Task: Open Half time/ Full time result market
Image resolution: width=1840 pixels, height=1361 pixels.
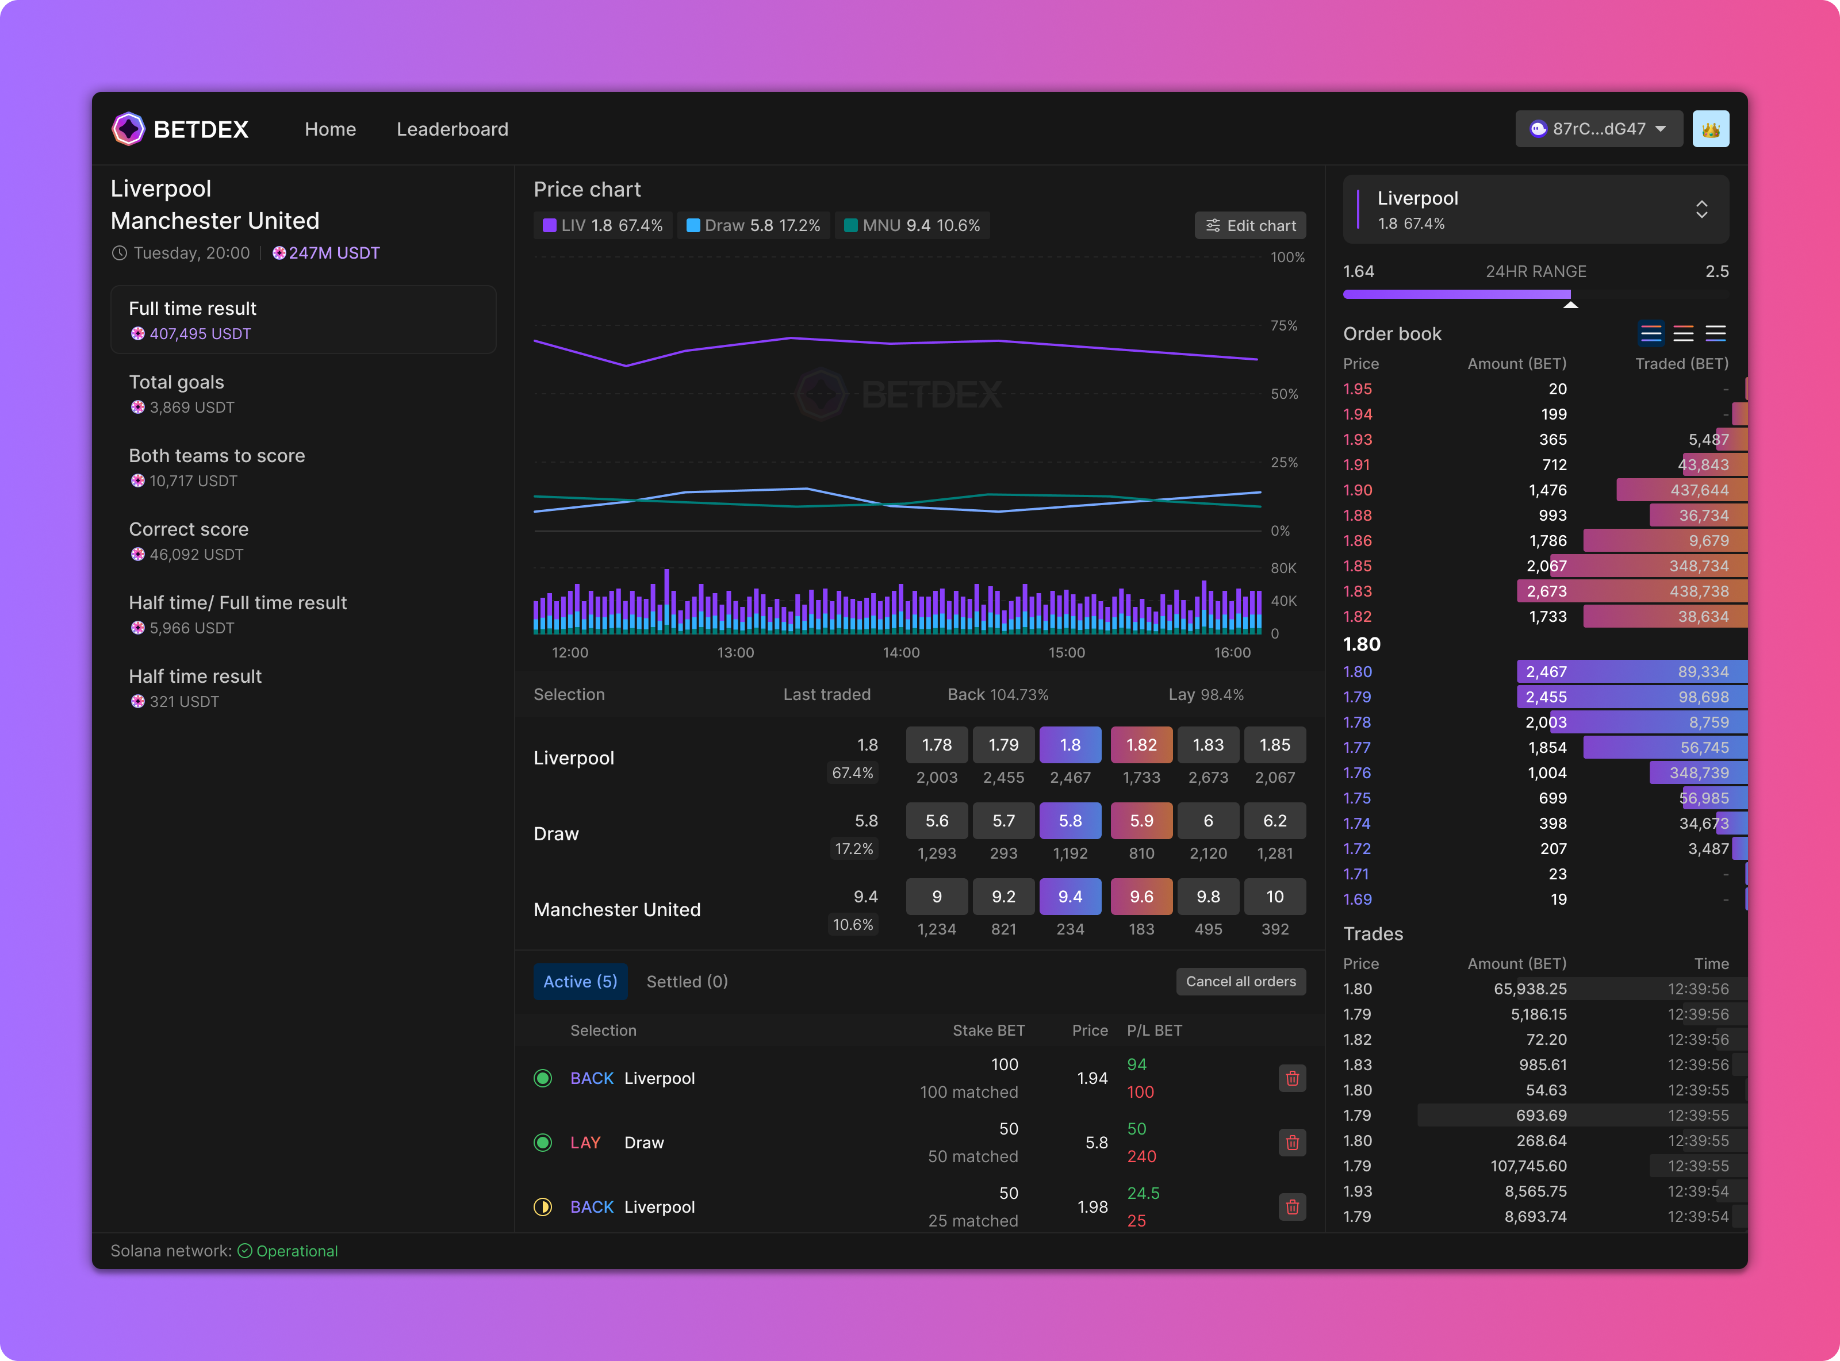Action: (303, 614)
